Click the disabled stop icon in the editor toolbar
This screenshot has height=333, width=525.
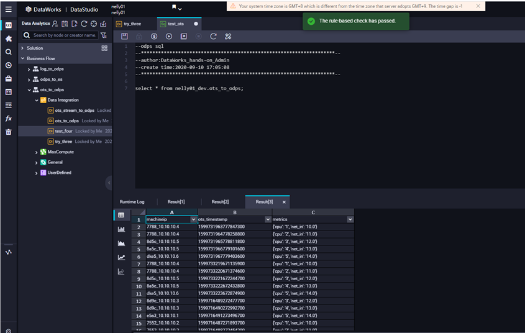point(199,36)
